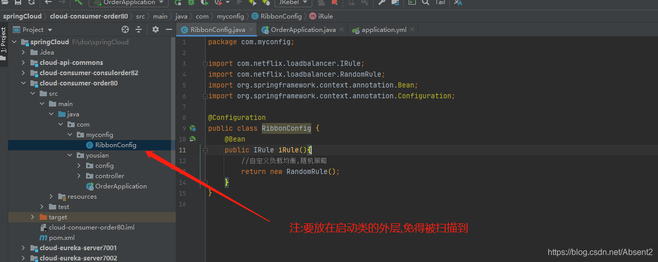The width and height of the screenshot is (658, 262).
Task: Fold the iRule method at line 11
Action: click(x=205, y=150)
